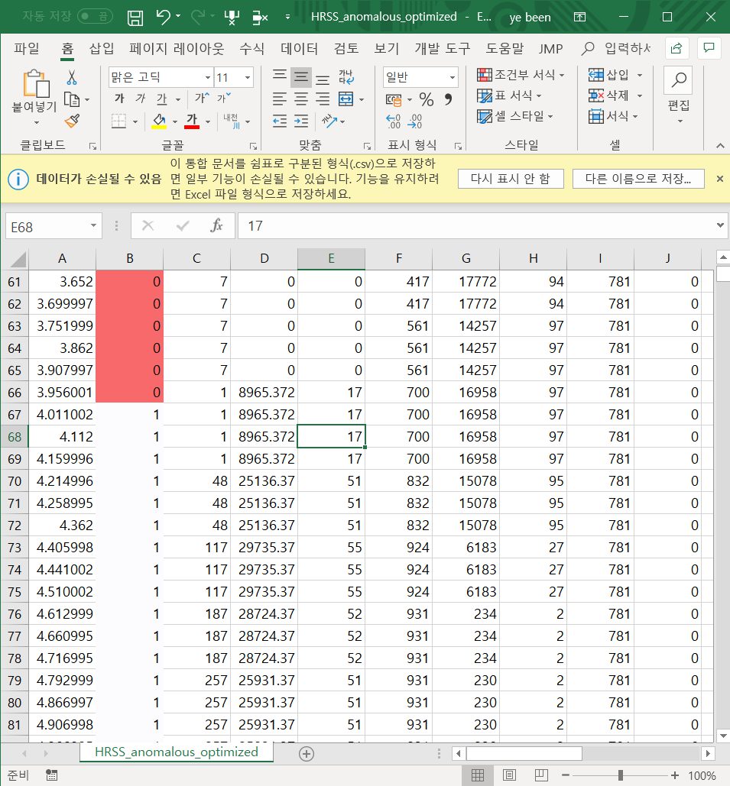Apply comma style format
Image resolution: width=730 pixels, height=786 pixels.
(448, 99)
